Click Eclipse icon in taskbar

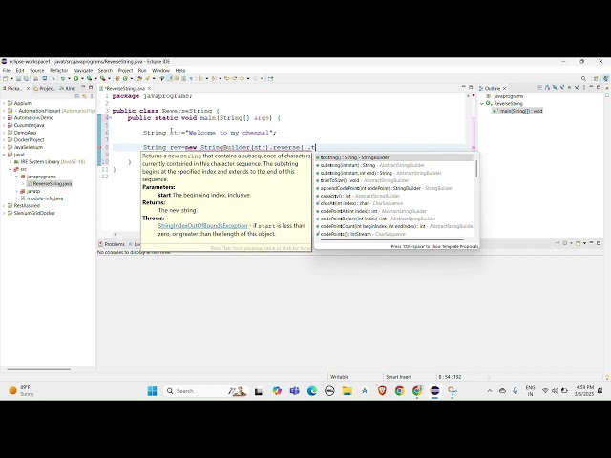(x=434, y=390)
